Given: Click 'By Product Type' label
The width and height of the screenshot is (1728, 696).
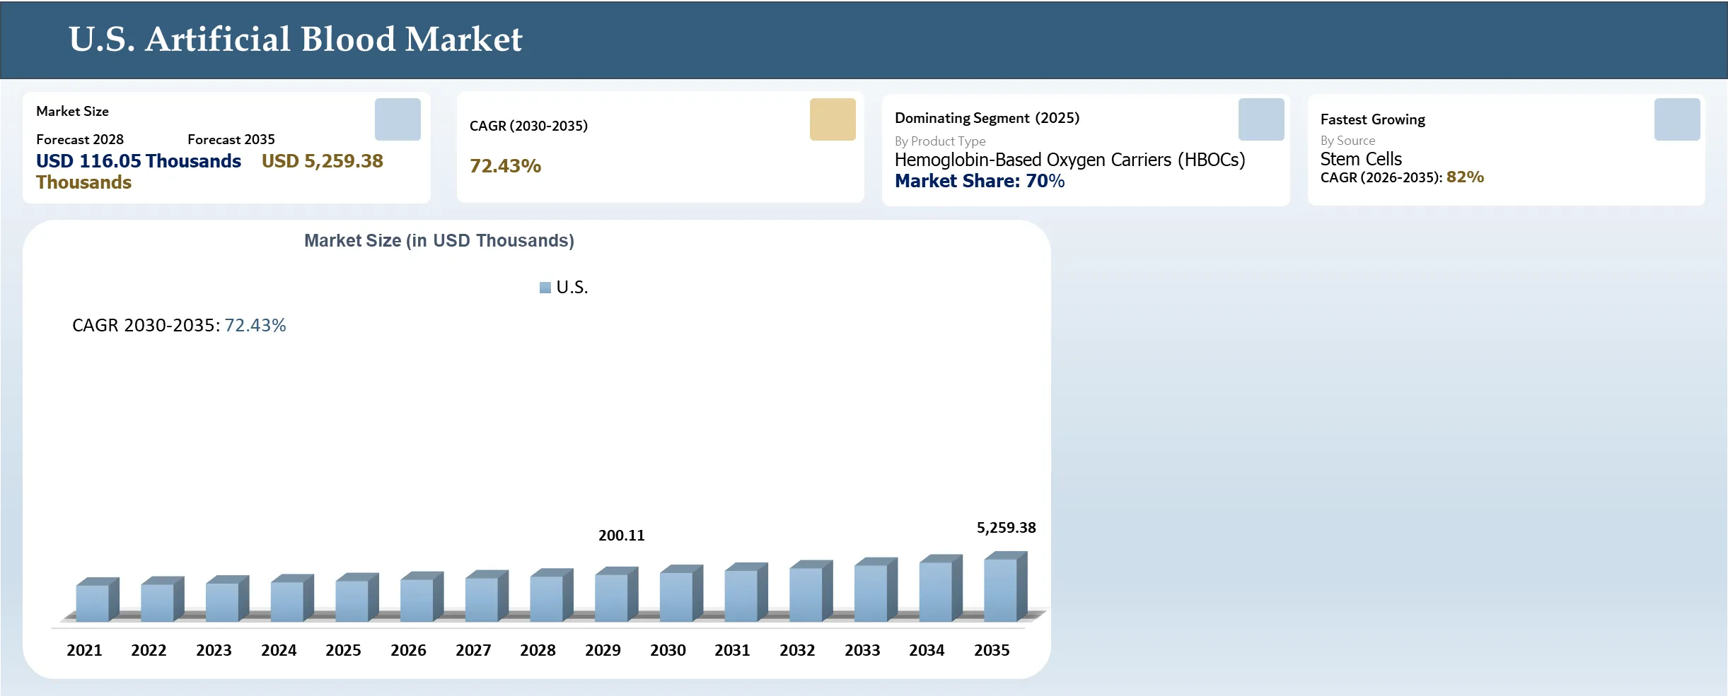Looking at the screenshot, I should click(x=940, y=141).
